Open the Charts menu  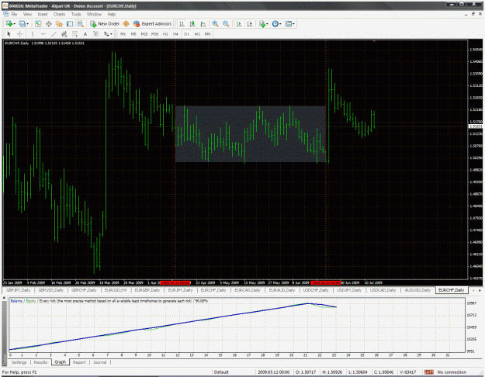(59, 14)
